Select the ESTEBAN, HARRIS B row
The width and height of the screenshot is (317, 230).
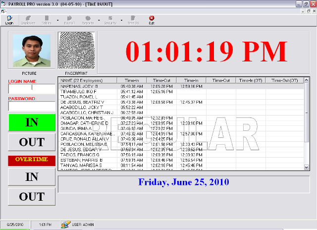181,160
